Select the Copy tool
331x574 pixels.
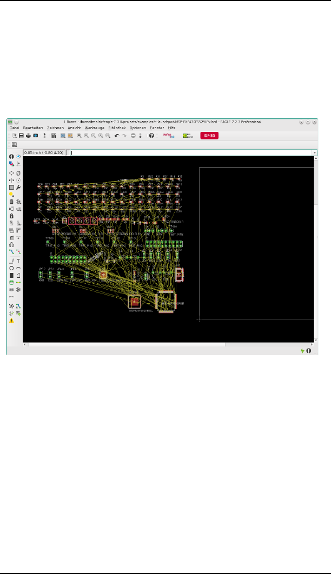(18, 173)
